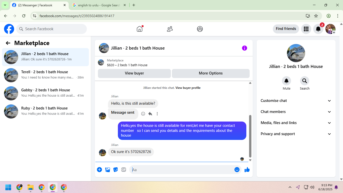Navigate back with browser back arrow
Viewport: 343px width, 193px height.
6,16
